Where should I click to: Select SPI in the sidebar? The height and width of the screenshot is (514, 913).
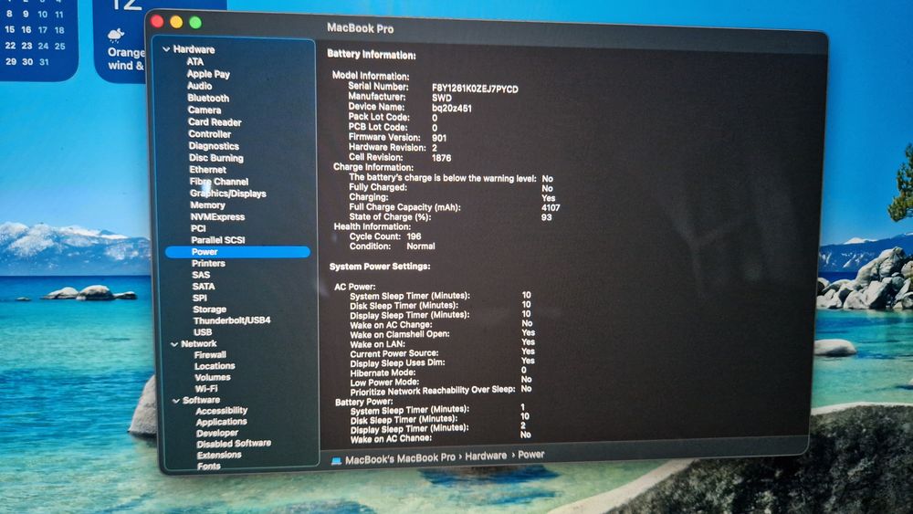[x=200, y=298]
